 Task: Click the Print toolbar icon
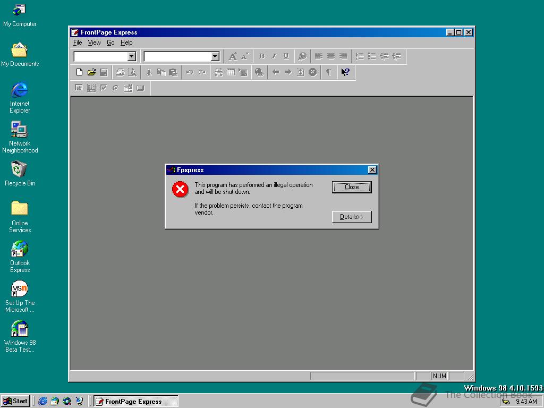tap(120, 72)
